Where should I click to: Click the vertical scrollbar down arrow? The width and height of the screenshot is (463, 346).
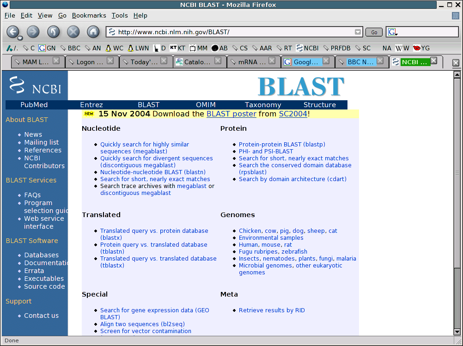point(457,332)
